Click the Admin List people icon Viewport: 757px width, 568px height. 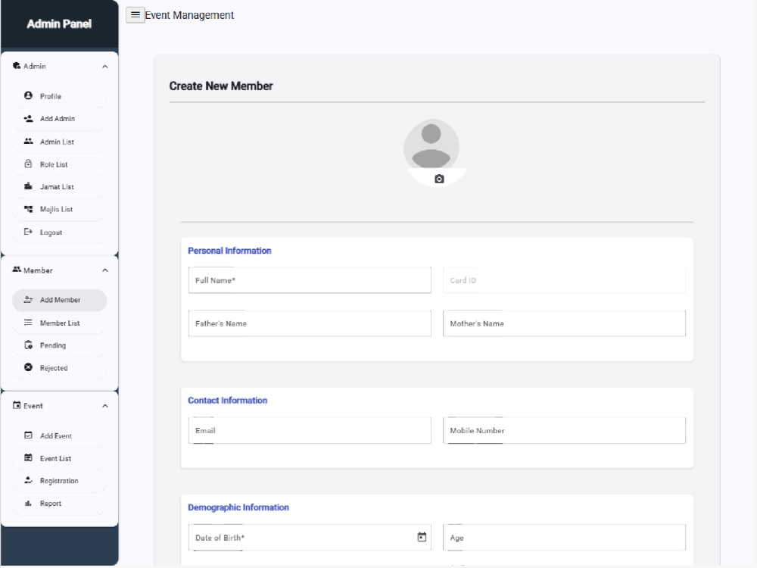pyautogui.click(x=29, y=141)
